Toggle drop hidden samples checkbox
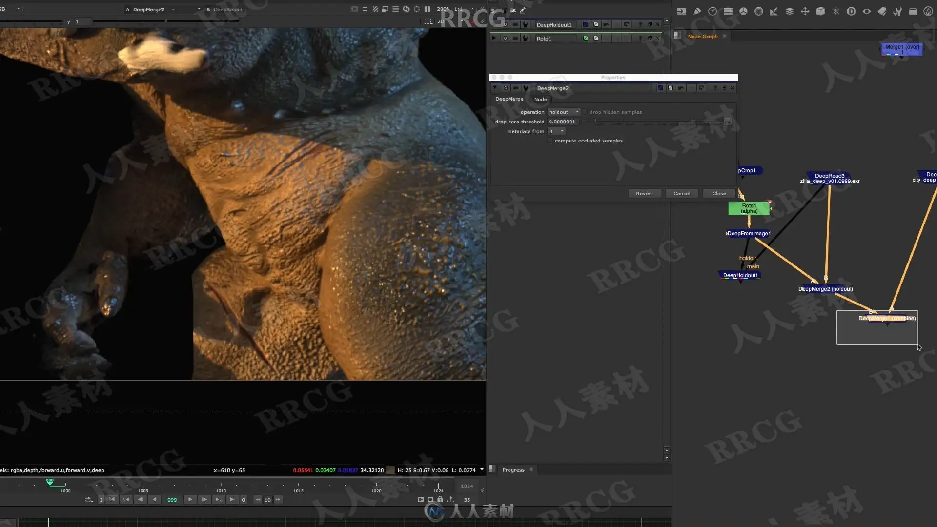The image size is (937, 527). tap(585, 112)
